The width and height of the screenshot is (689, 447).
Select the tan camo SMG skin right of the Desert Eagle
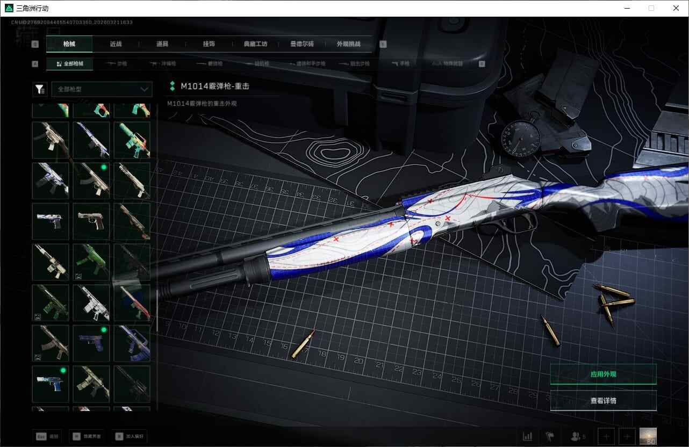tap(91, 384)
